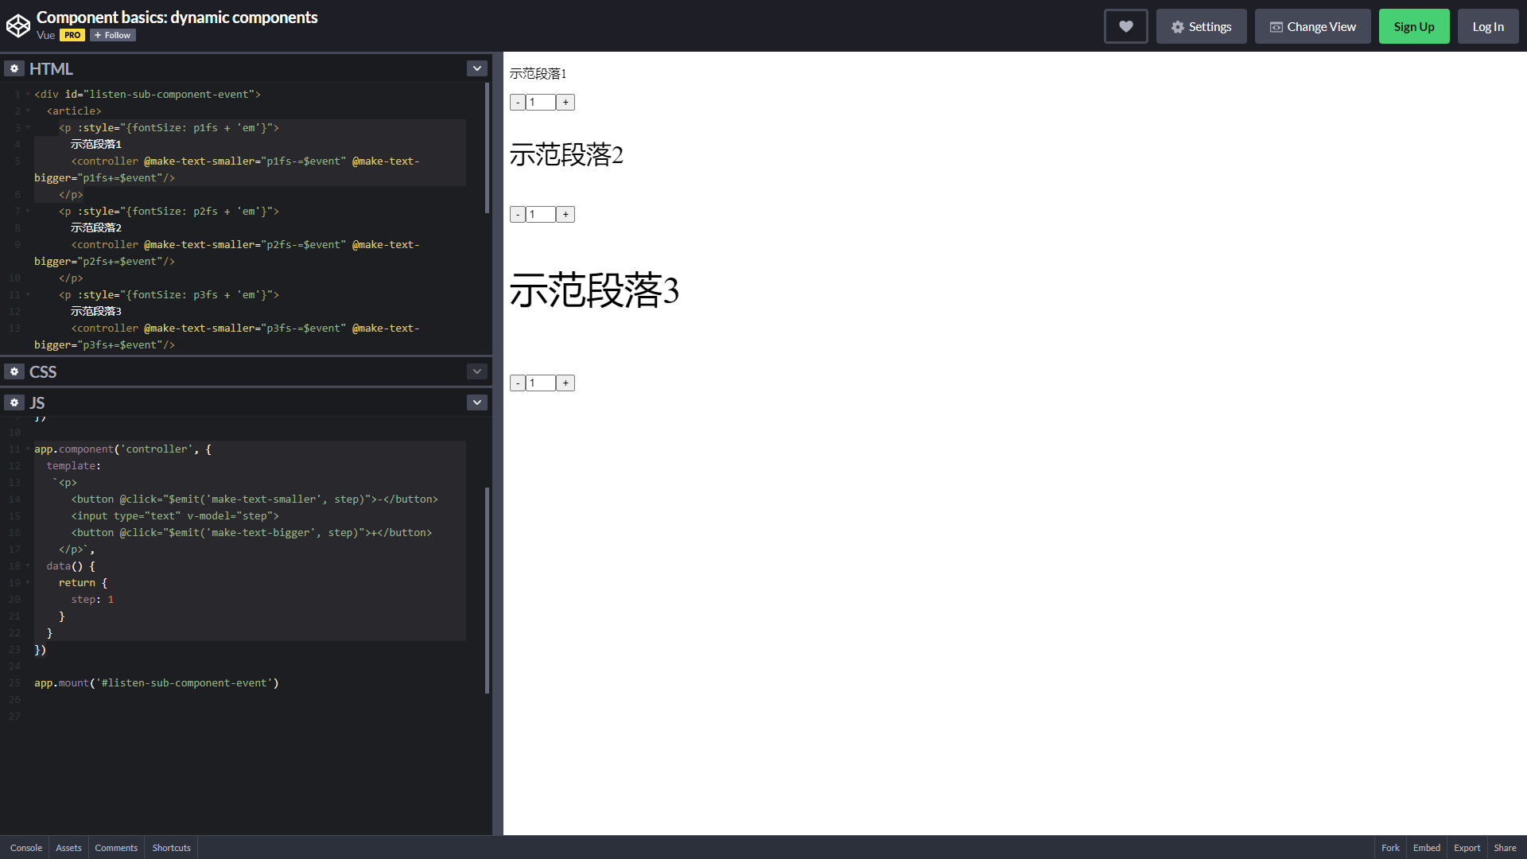Click the Fork icon at bottom right
This screenshot has width=1527, height=859.
(1391, 847)
